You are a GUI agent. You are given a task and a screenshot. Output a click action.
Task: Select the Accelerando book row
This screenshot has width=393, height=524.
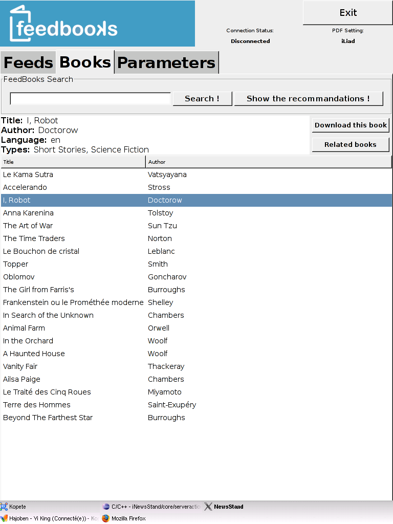[x=196, y=187]
